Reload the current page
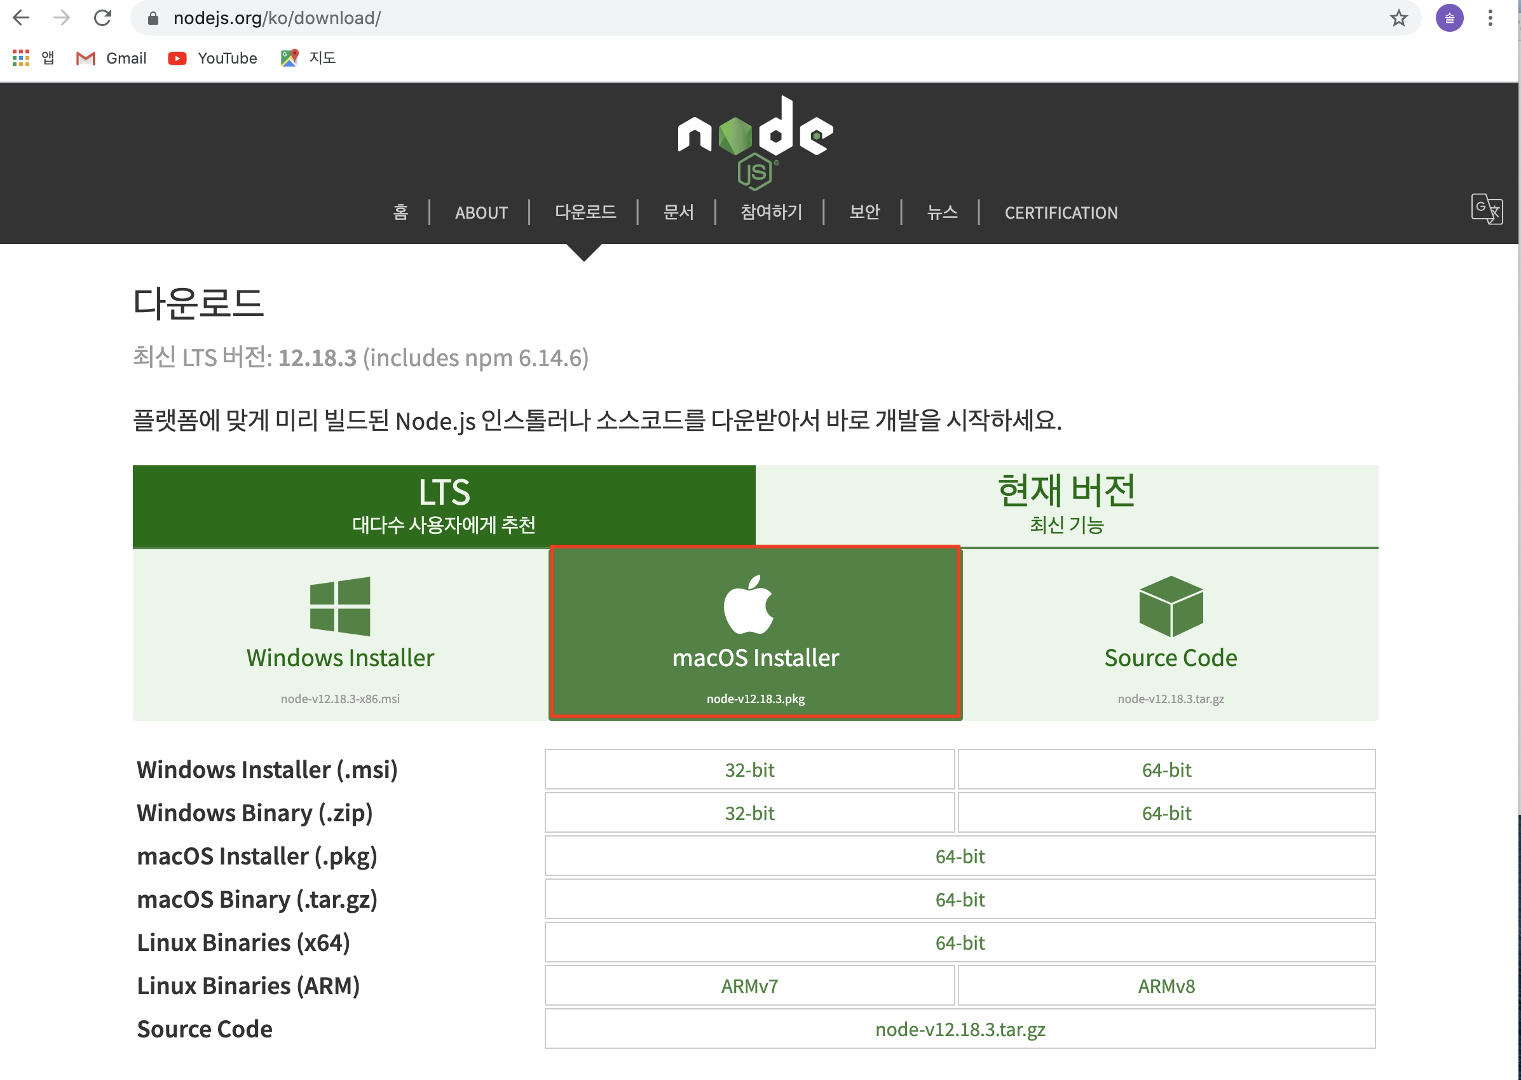1521x1080 pixels. coord(103,18)
